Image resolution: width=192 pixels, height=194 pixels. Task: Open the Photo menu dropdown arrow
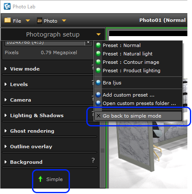pyautogui.click(x=64, y=21)
